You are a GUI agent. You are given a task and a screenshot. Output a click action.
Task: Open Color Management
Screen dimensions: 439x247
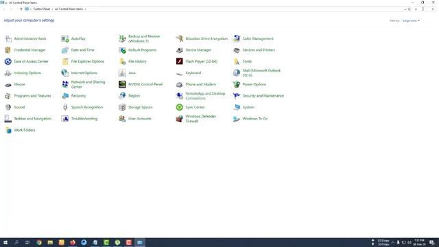253,38
